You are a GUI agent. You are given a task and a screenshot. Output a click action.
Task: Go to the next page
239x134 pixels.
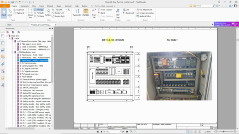[123, 132]
